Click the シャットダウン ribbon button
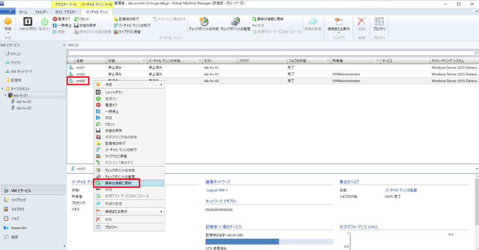 (28, 24)
